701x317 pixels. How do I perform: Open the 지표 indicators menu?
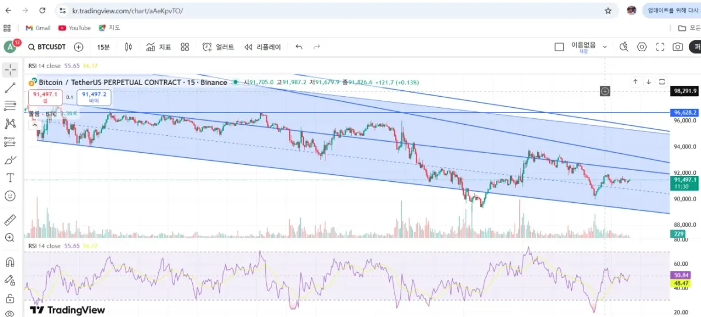coord(158,47)
